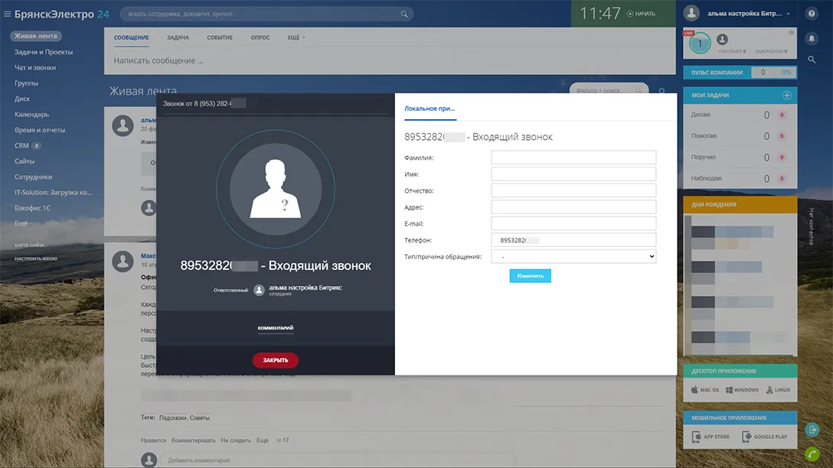The height and width of the screenshot is (468, 833).
Task: Click the feed settings gear icon
Action: (x=661, y=91)
